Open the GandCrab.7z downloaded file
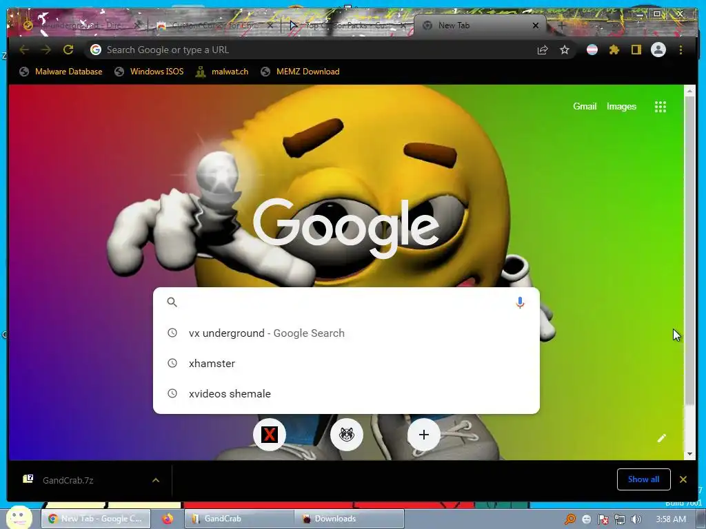This screenshot has width=706, height=529. tap(68, 480)
